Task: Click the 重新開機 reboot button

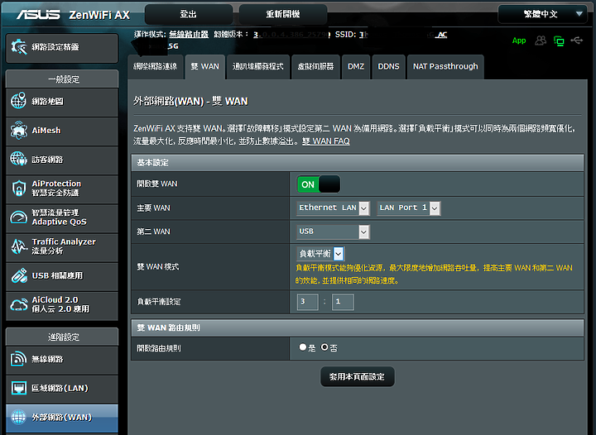Action: pyautogui.click(x=283, y=14)
